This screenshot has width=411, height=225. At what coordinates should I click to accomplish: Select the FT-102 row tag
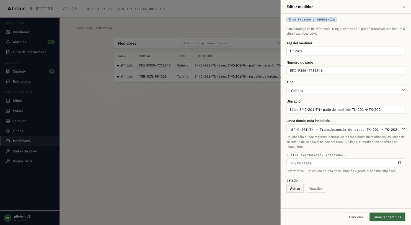click(127, 77)
